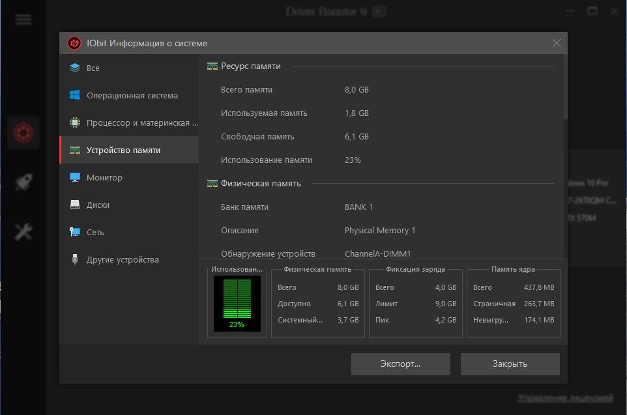The height and width of the screenshot is (415, 627).
Task: Select the Банк памяти label
Action: click(244, 207)
